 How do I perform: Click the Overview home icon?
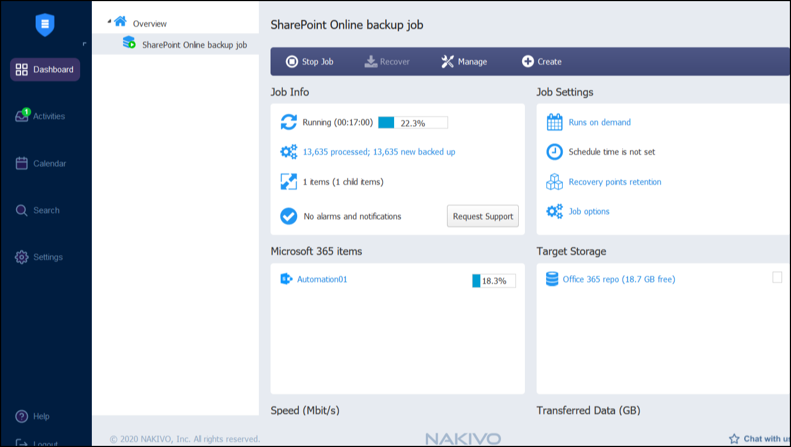pyautogui.click(x=120, y=22)
